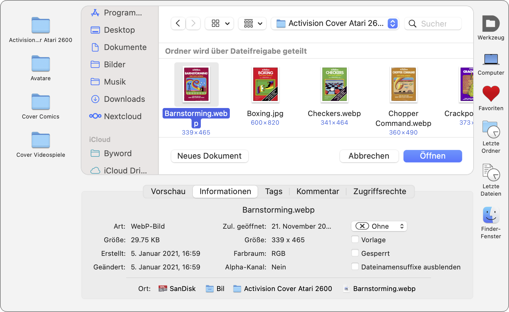The image size is (509, 312).
Task: Click the Alpha-Kanal Nein value
Action: tap(279, 267)
